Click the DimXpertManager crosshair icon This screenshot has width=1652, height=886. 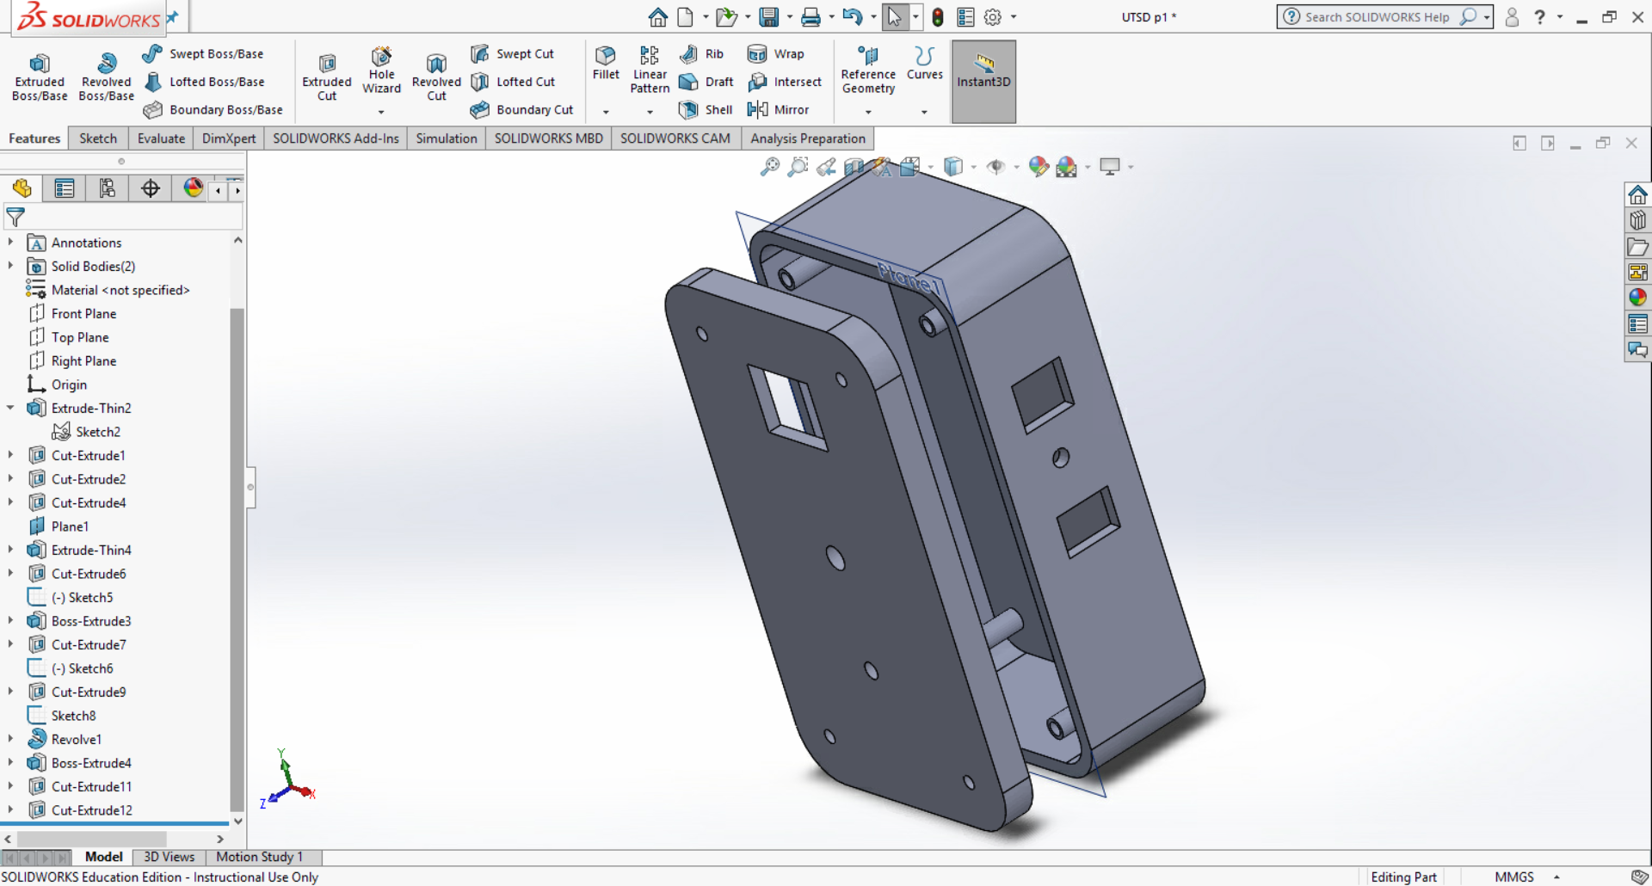pos(151,188)
